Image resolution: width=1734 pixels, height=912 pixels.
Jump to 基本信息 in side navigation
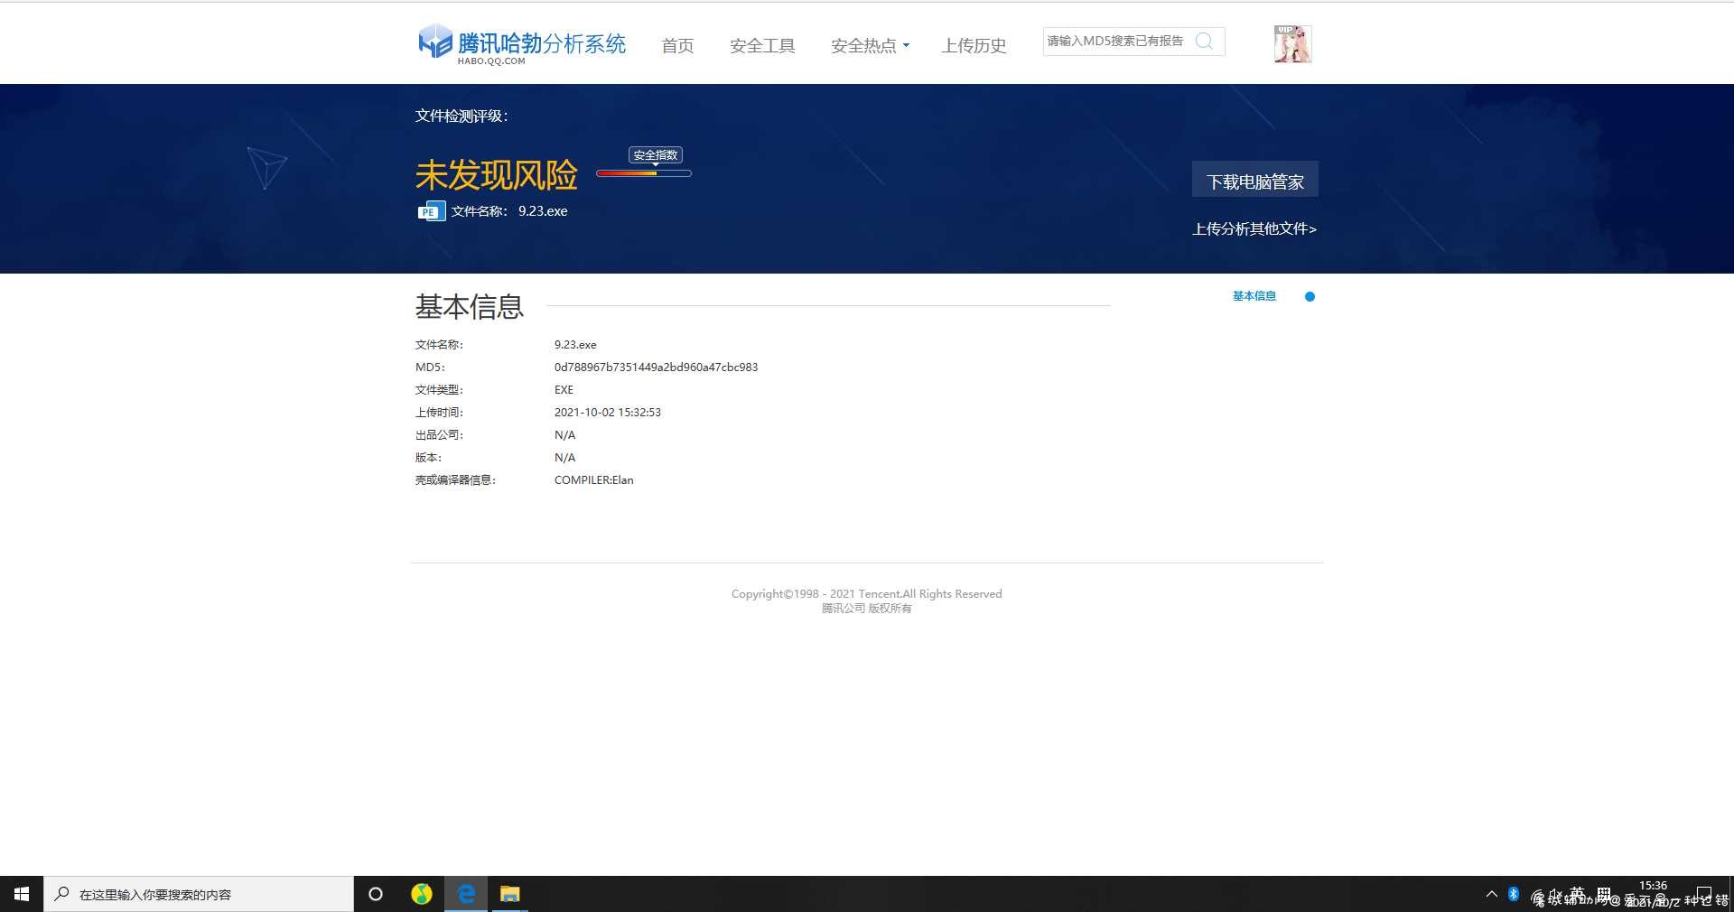[1254, 296]
